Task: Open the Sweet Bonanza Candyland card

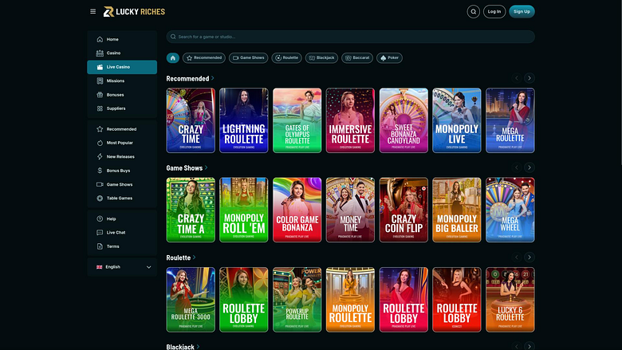Action: click(x=404, y=120)
